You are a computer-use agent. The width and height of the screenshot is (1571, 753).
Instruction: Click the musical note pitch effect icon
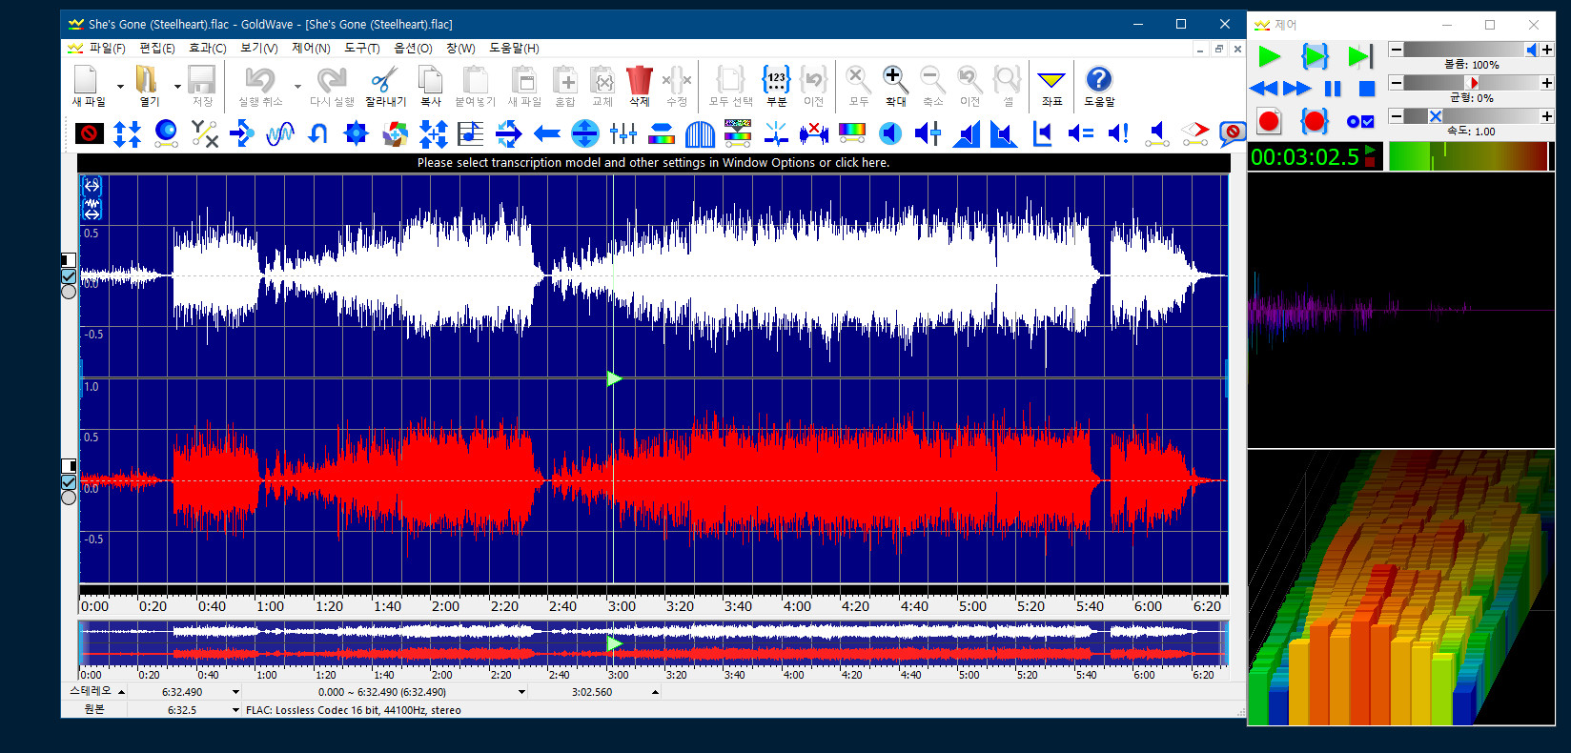point(471,133)
